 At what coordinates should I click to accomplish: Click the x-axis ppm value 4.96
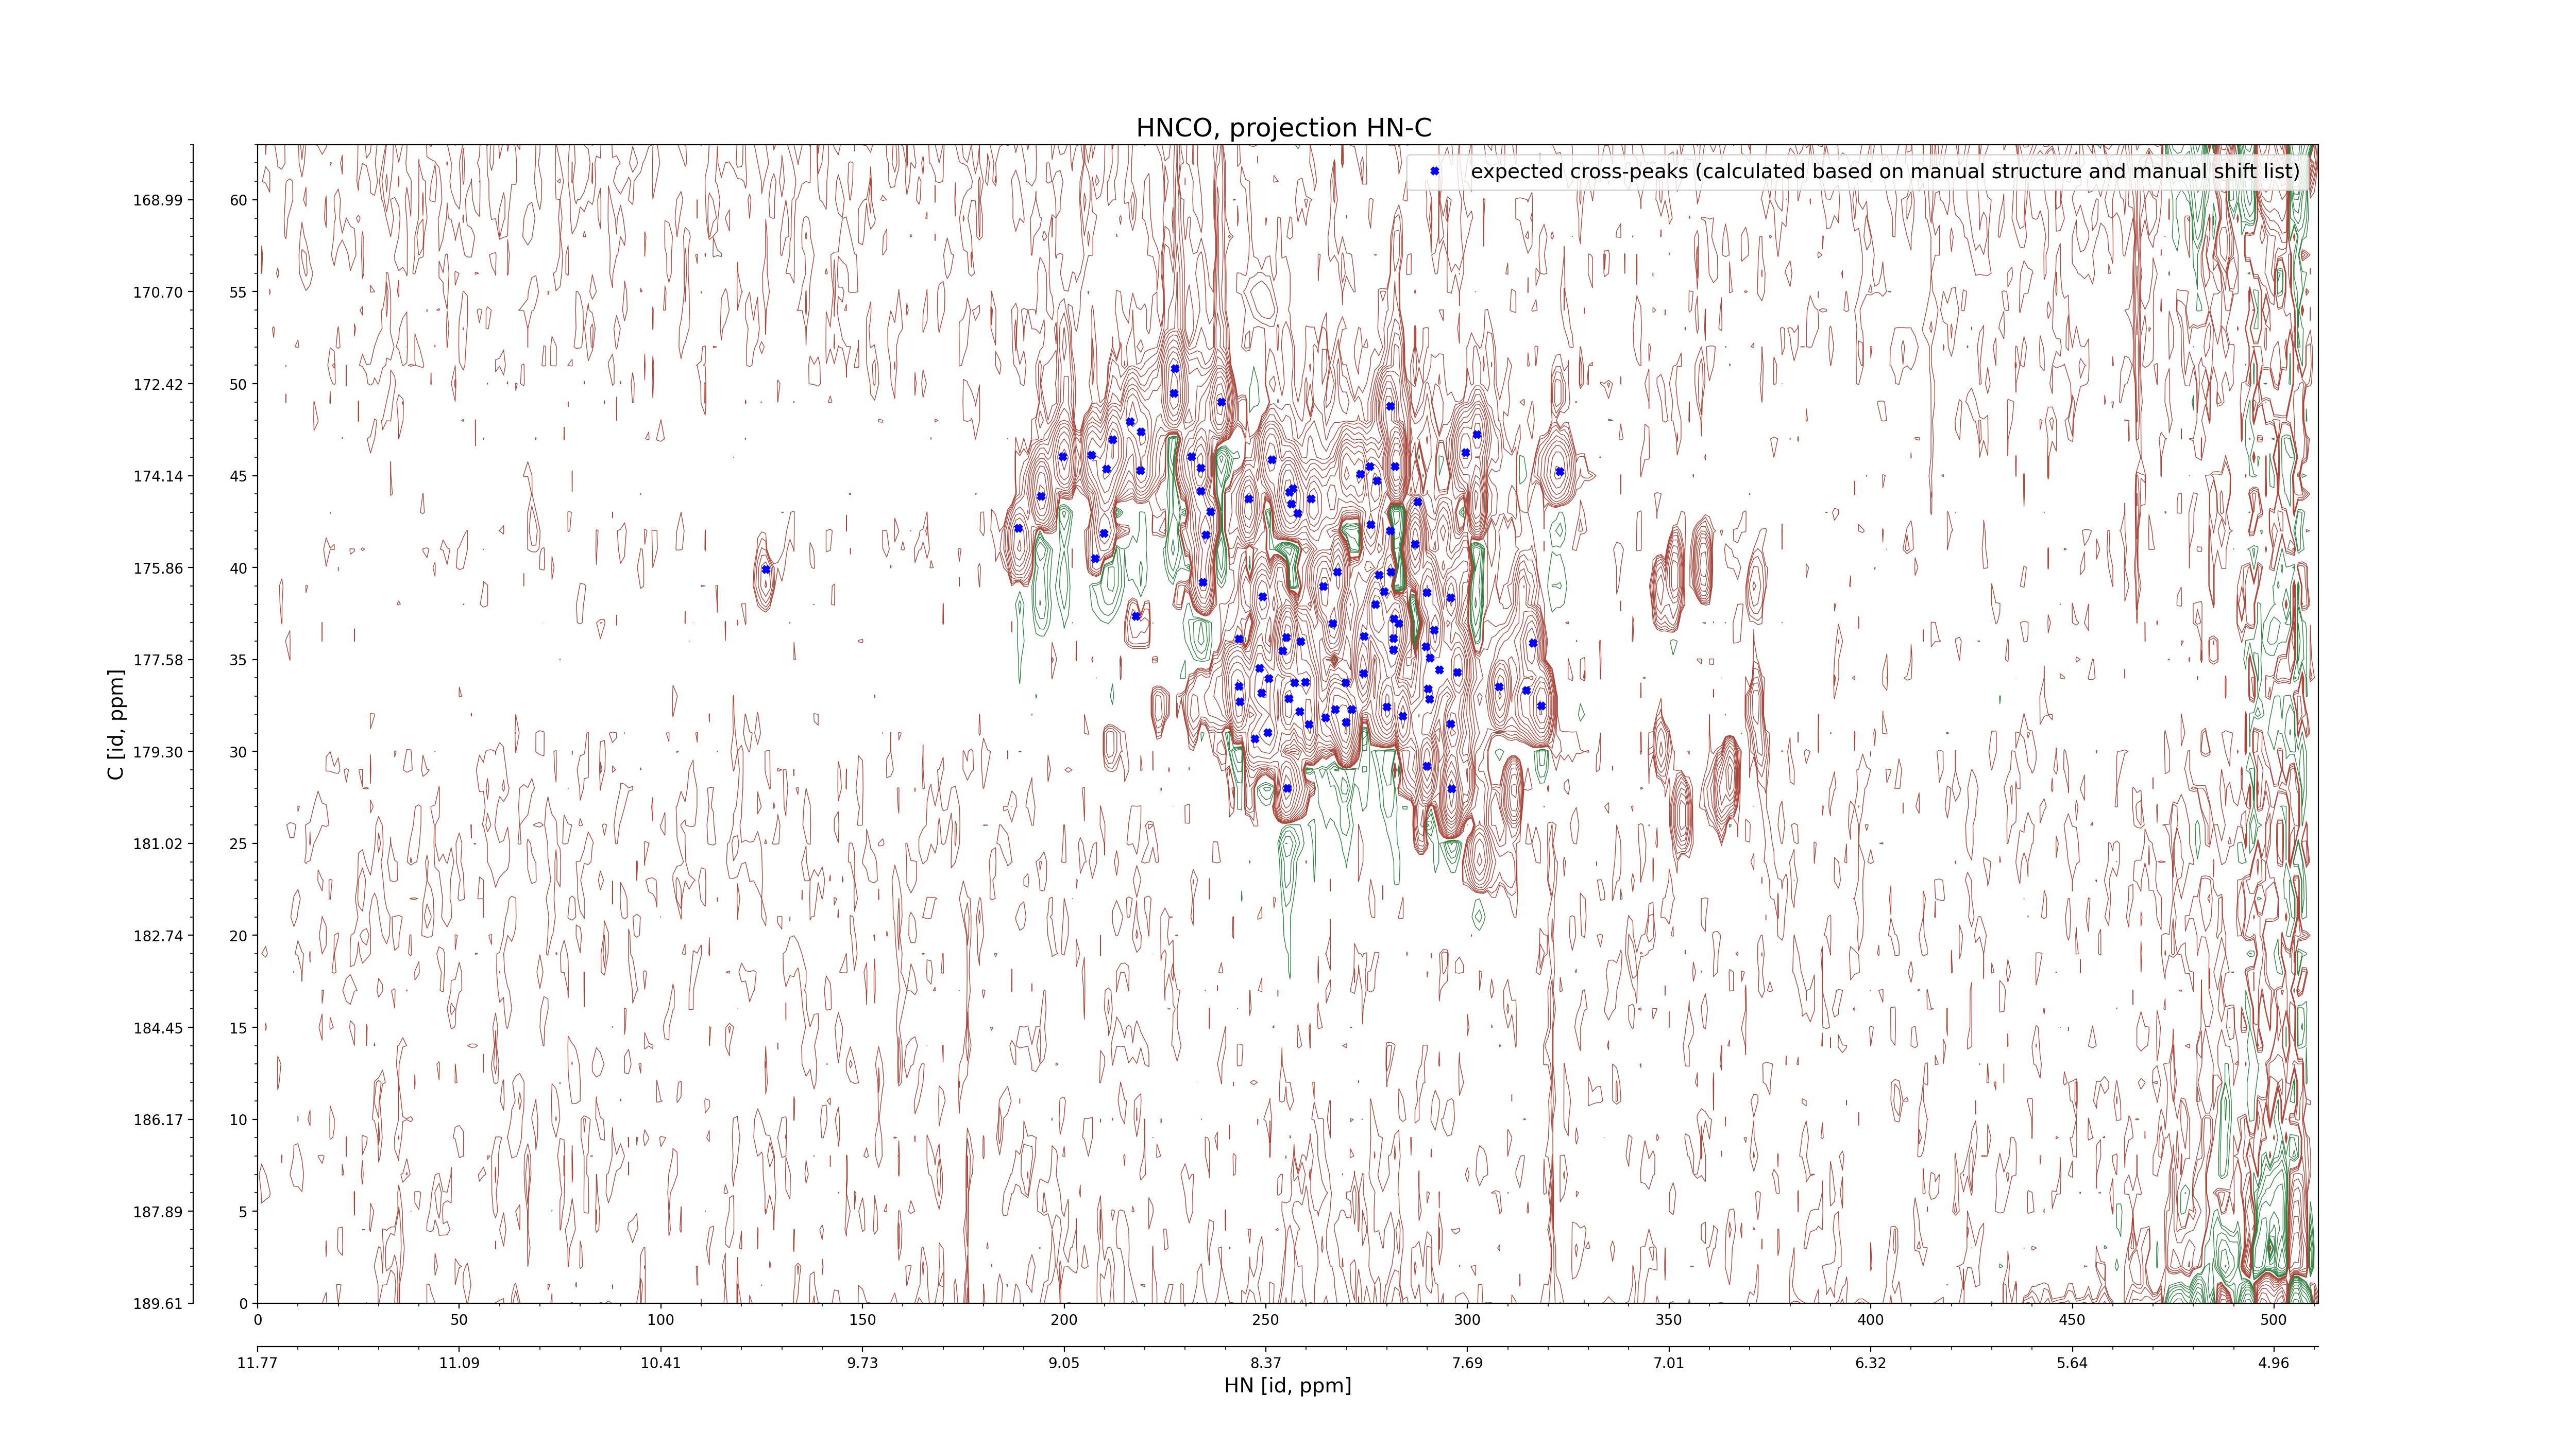[2274, 1363]
